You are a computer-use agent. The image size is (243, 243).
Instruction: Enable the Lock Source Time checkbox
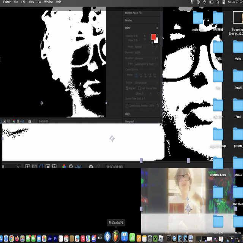(139, 88)
